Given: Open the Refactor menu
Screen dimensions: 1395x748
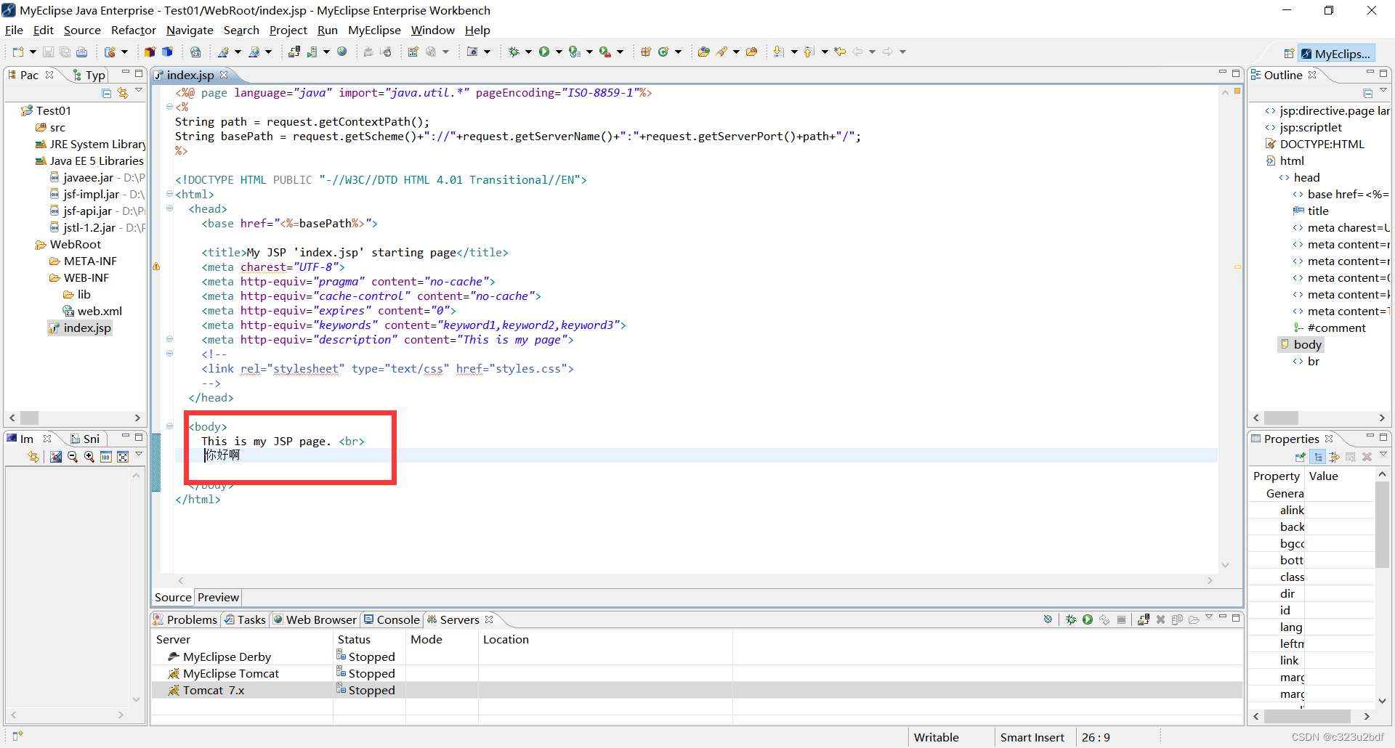Looking at the screenshot, I should tap(133, 30).
